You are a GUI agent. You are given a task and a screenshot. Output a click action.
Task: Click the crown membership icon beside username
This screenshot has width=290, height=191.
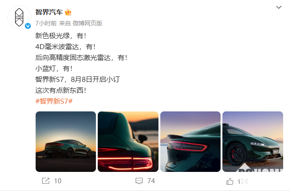click(x=68, y=12)
